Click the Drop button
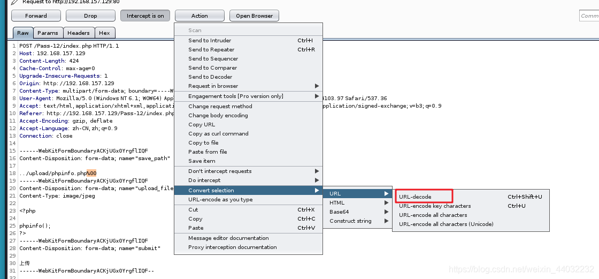 [90, 16]
